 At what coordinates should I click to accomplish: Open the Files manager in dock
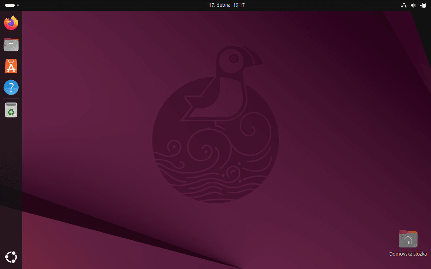[x=11, y=44]
